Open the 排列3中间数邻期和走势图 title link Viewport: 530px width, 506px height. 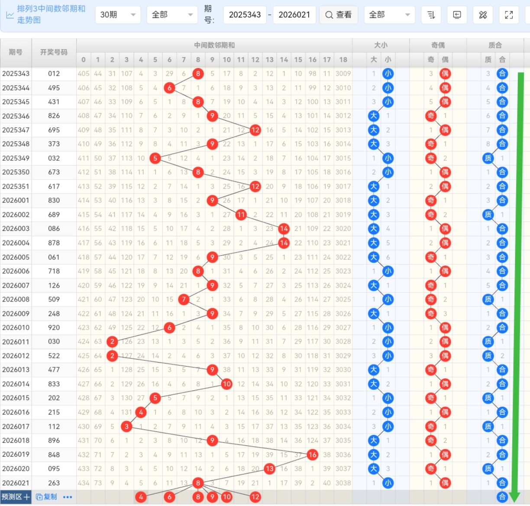(51, 14)
